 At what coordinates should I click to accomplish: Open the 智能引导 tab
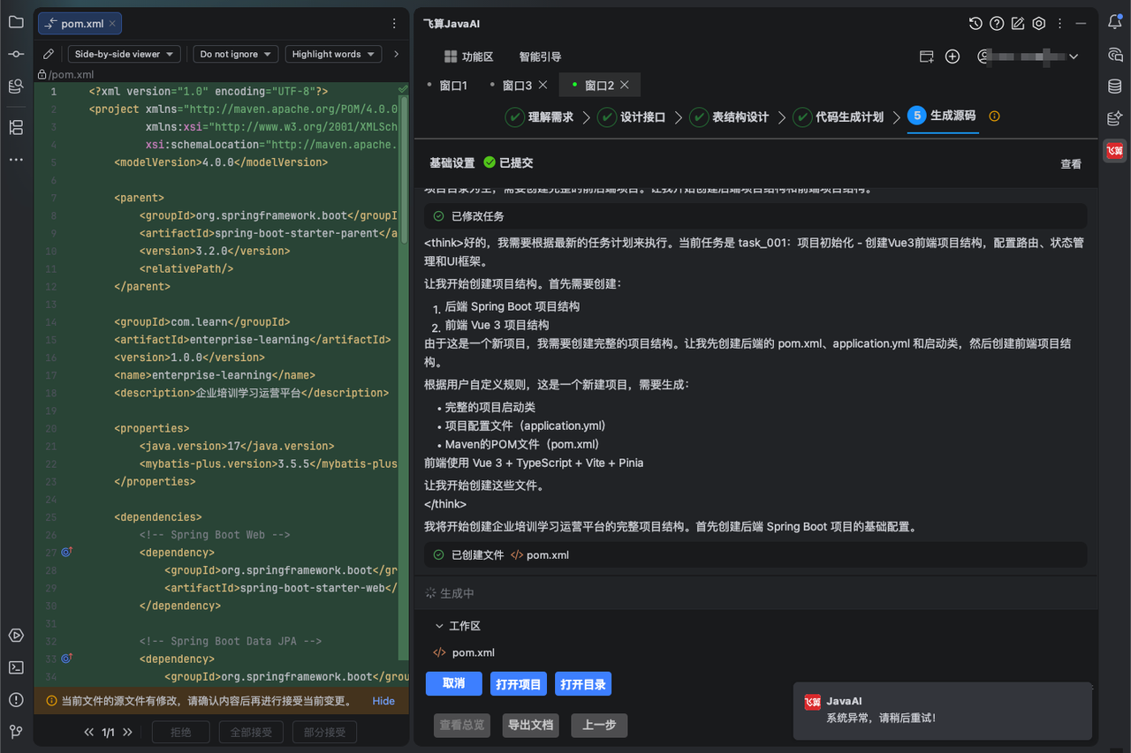click(540, 56)
